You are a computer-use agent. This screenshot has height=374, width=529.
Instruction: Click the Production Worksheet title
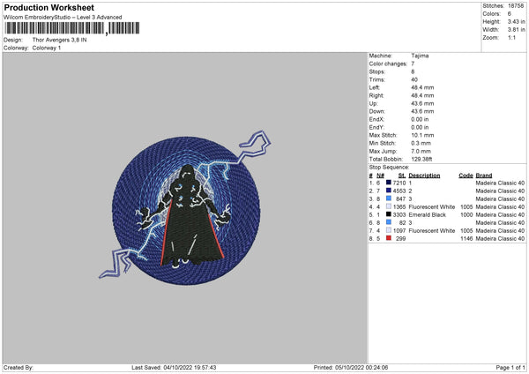tap(48, 7)
